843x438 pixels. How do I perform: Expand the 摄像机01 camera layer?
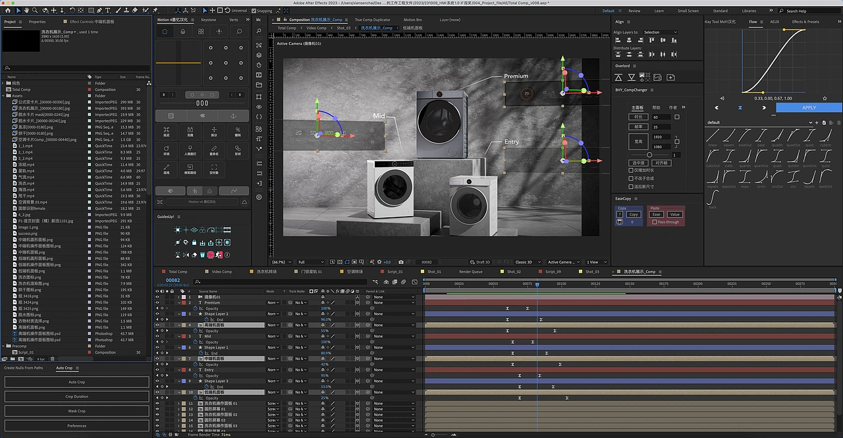180,297
